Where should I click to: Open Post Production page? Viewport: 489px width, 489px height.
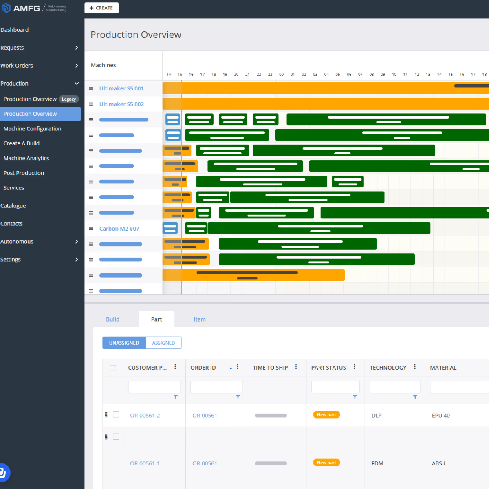click(x=24, y=173)
